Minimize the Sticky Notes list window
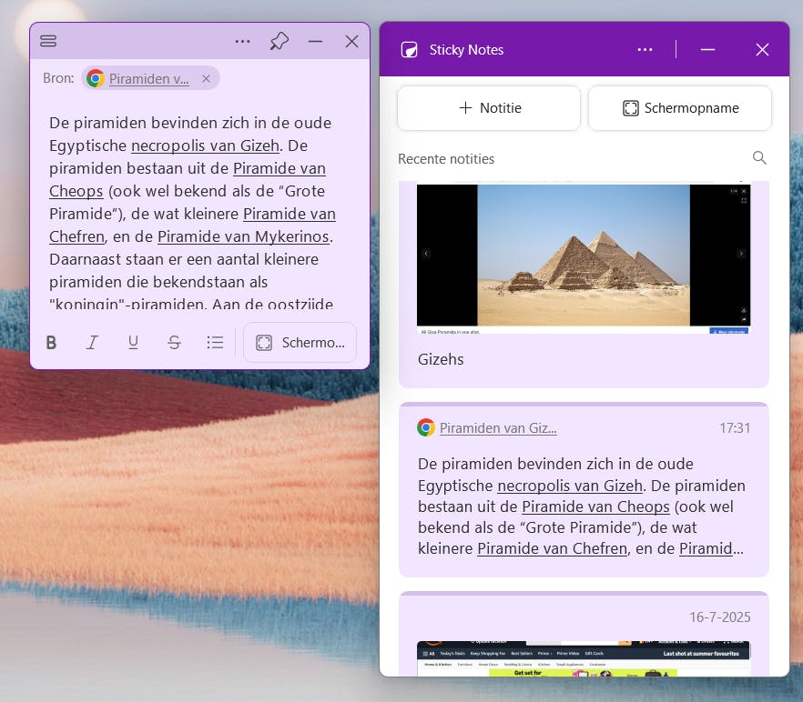Viewport: 803px width, 702px height. 707,50
